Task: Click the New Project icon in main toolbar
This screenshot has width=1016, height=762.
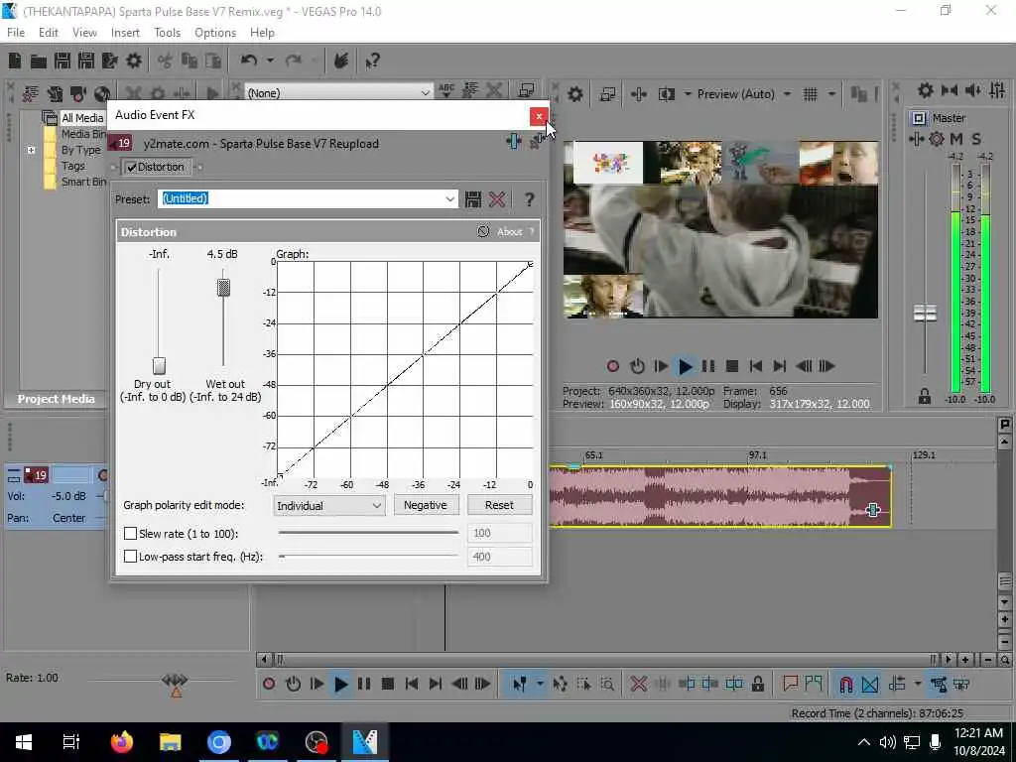Action: click(15, 61)
